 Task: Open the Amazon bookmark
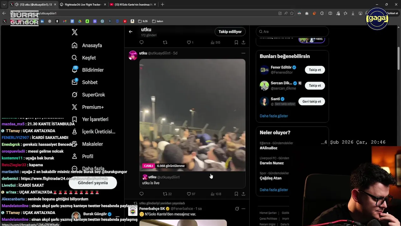pyautogui.click(x=132, y=21)
